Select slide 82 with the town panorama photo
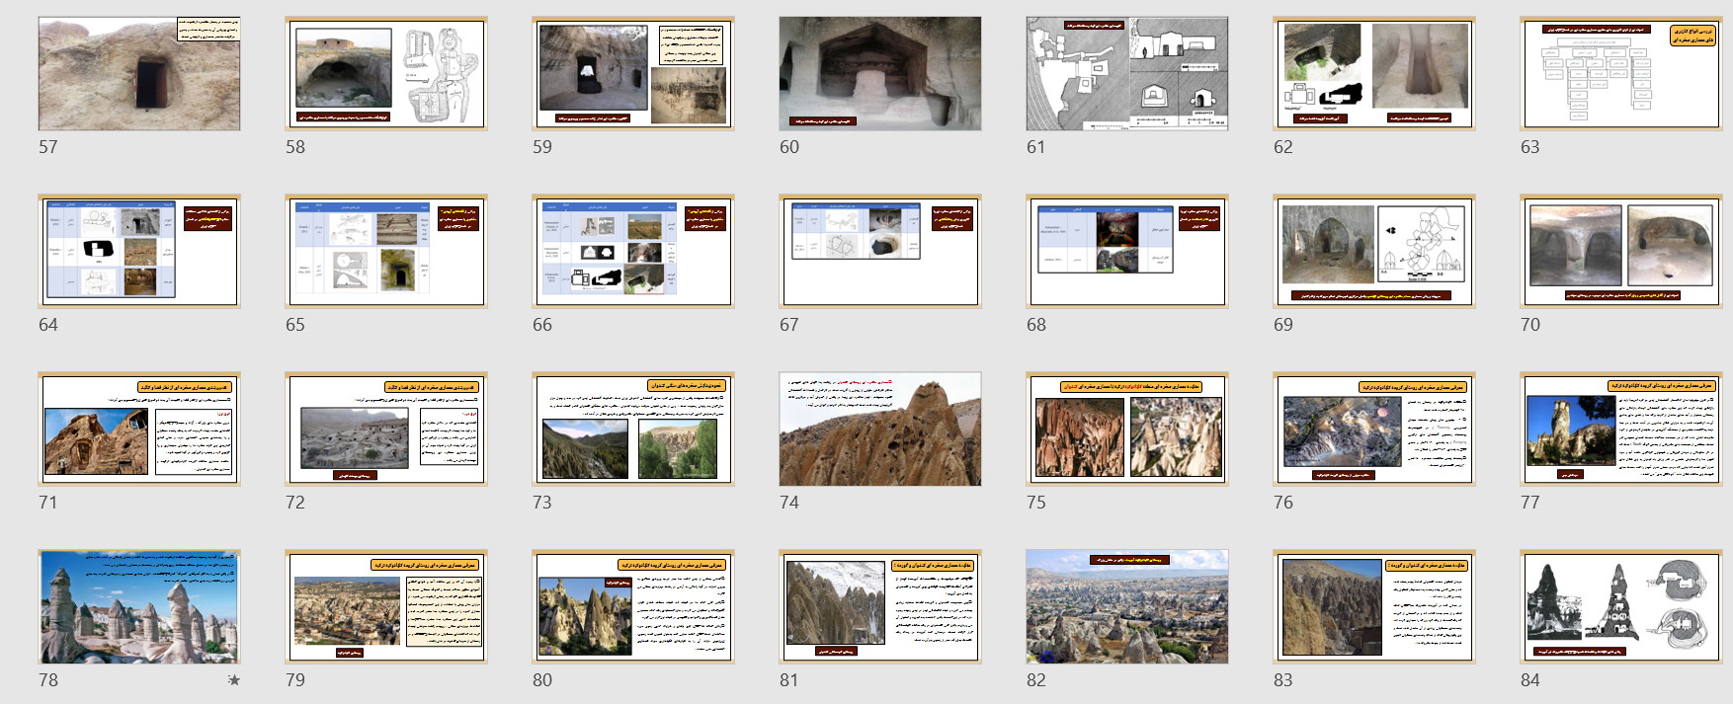 click(x=1127, y=606)
